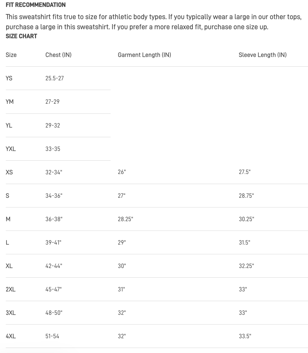308x353 pixels.
Task: Click the XS size row label
Action: tap(9, 172)
